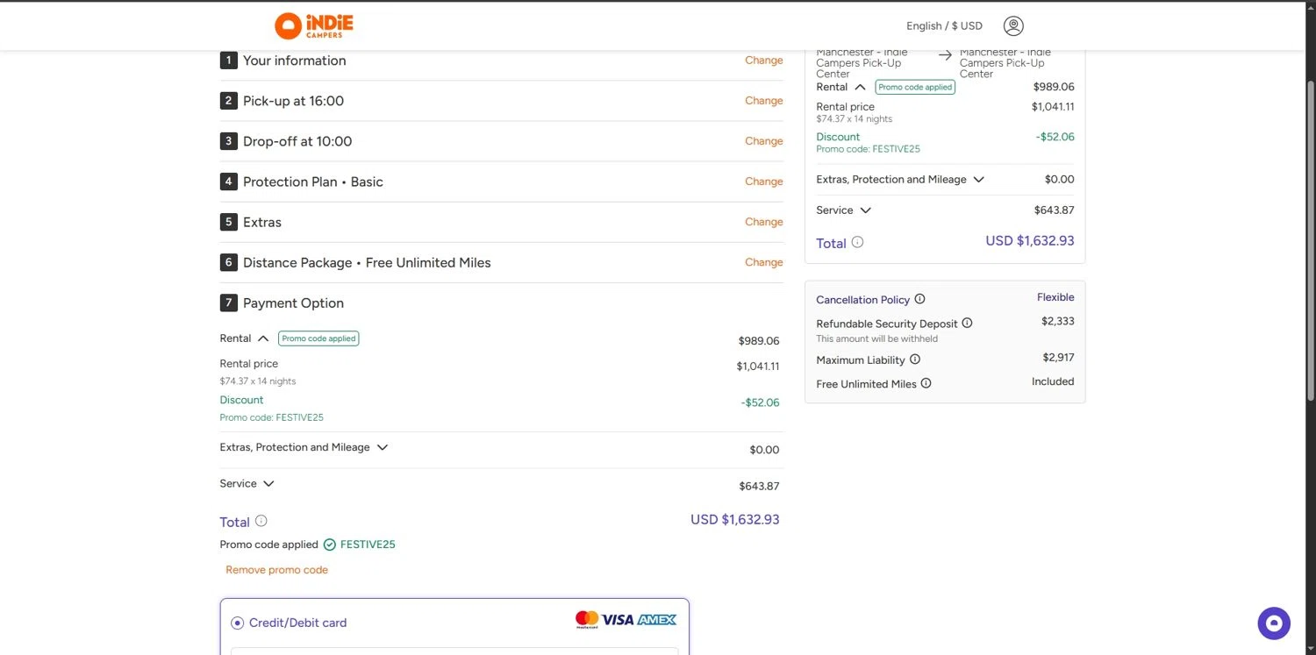Click Promo code applied badge in Payment Option
Image resolution: width=1316 pixels, height=655 pixels.
[318, 338]
